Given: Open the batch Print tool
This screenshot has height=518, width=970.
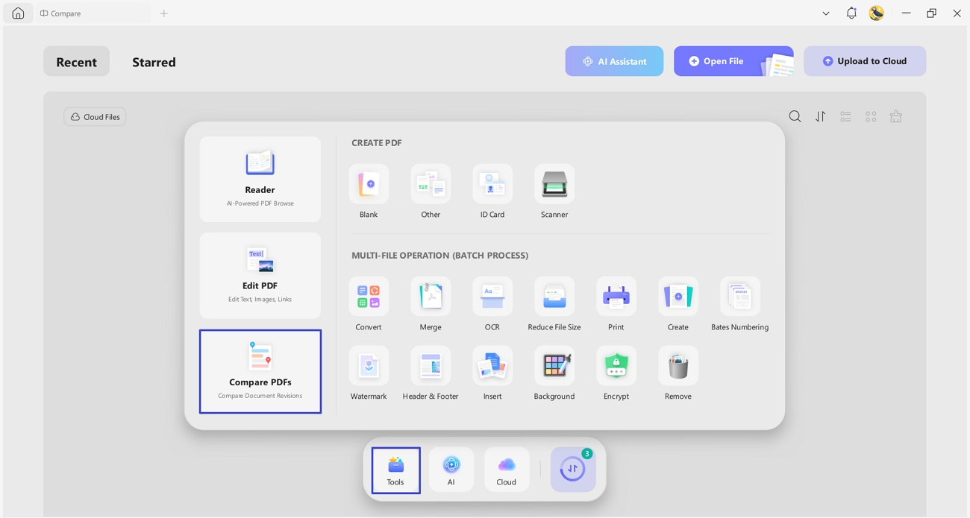Looking at the screenshot, I should (x=616, y=297).
